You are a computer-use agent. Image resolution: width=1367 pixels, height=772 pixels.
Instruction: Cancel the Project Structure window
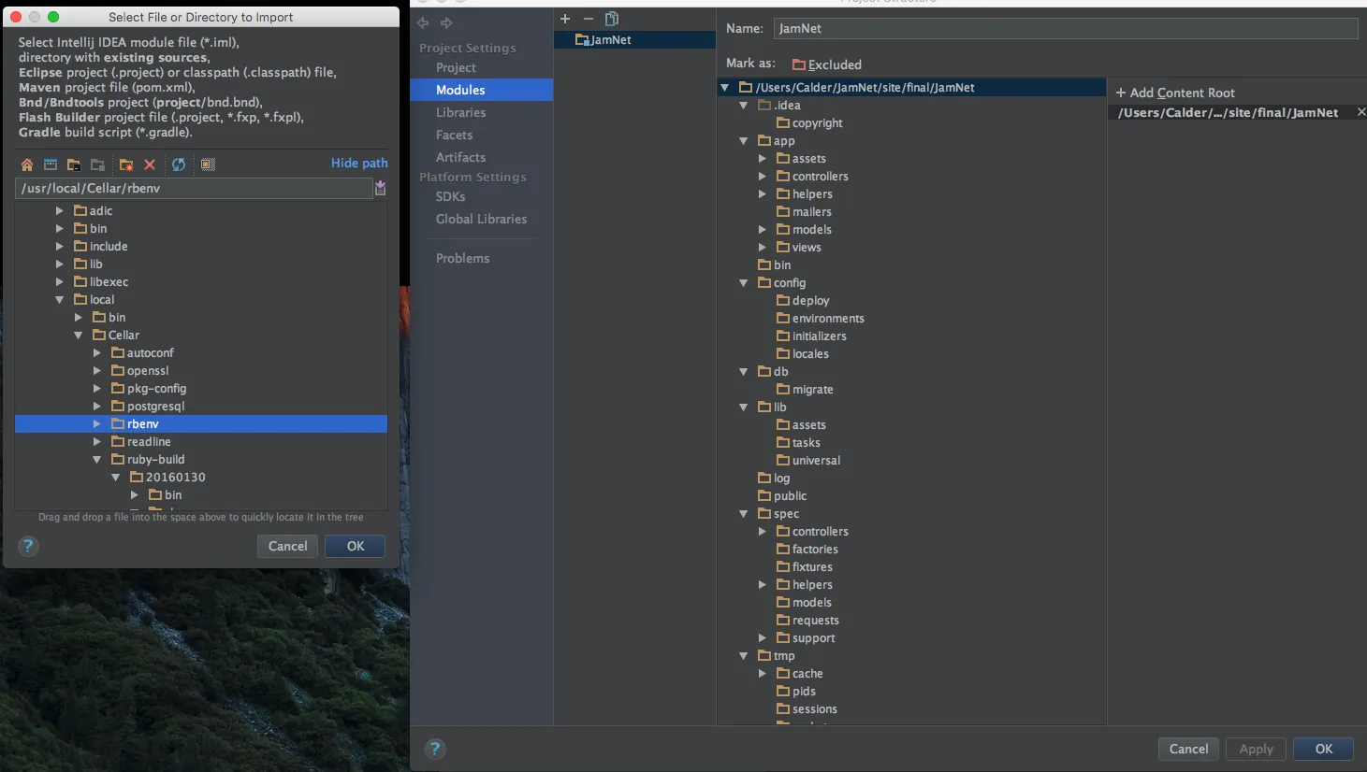click(x=1188, y=749)
